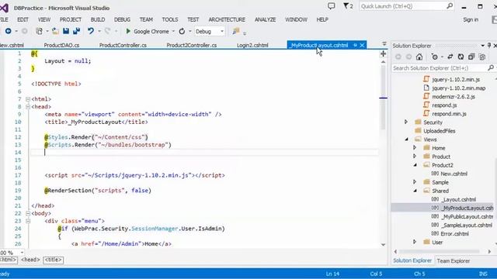Click the Open File toolbar icon
Viewport: 497px width, 279px height.
55,31
